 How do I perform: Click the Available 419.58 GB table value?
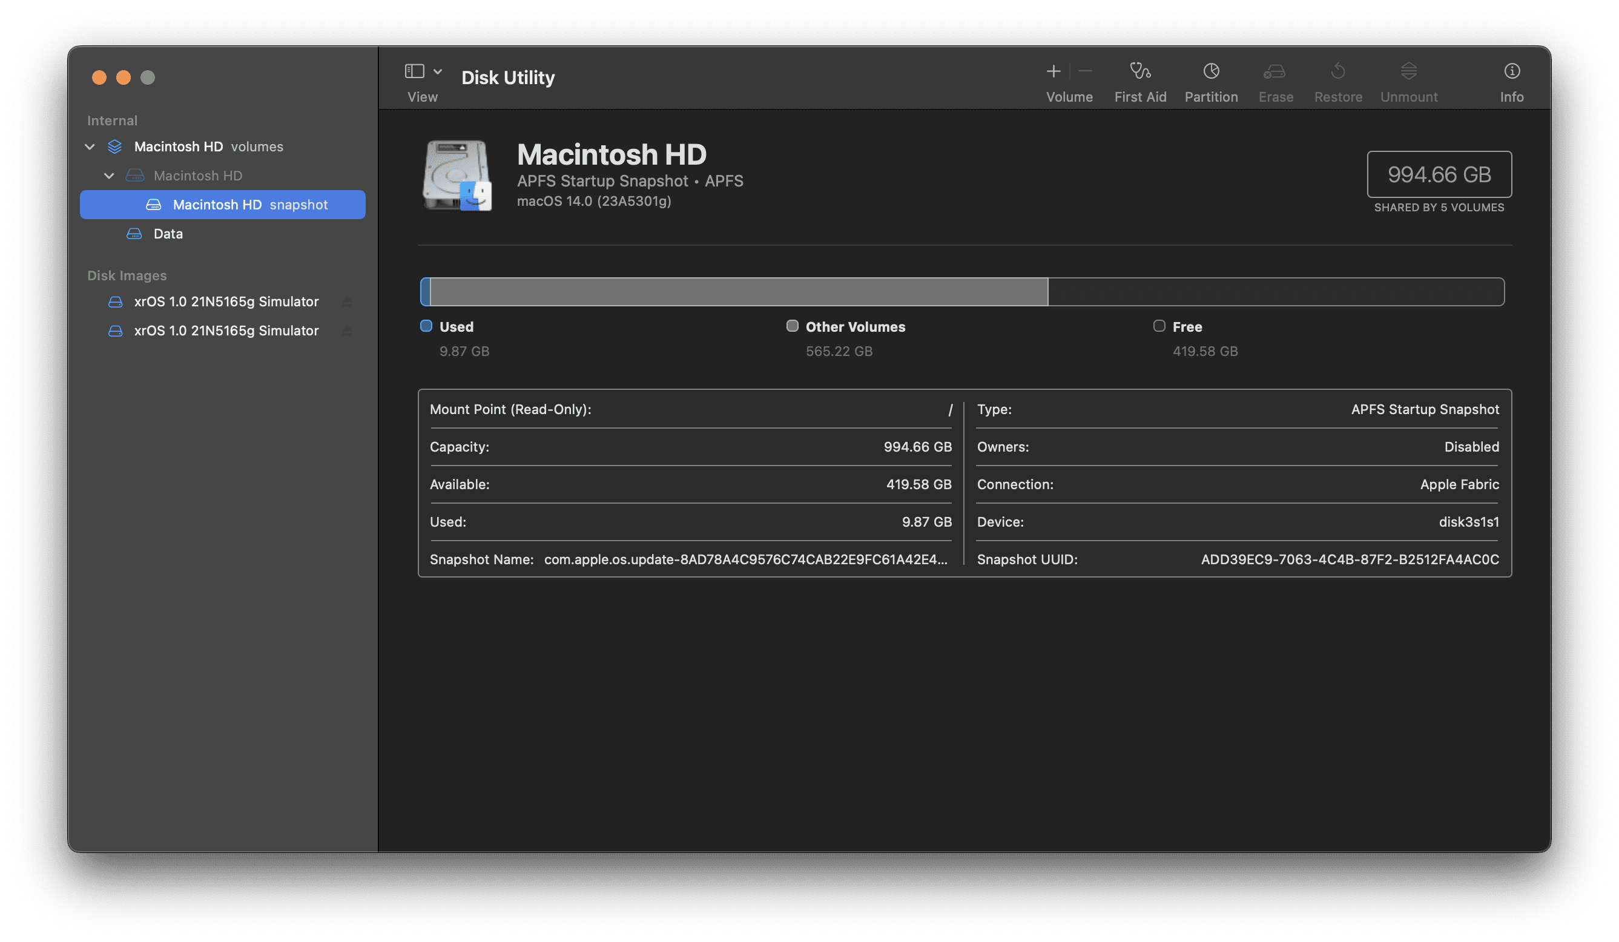tap(918, 484)
